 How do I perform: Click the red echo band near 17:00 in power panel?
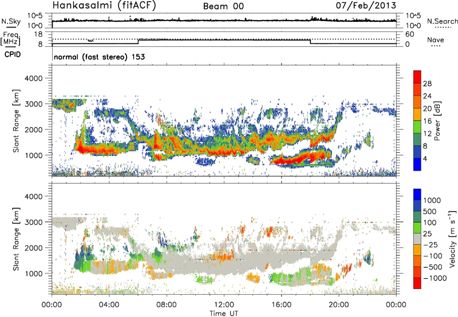tap(295, 158)
